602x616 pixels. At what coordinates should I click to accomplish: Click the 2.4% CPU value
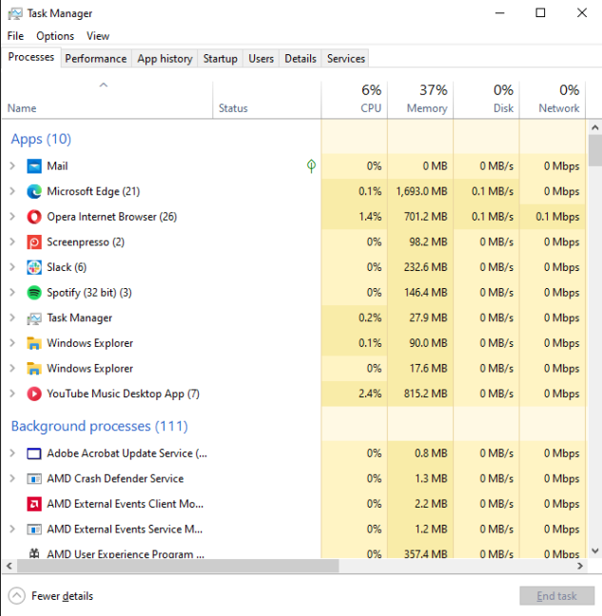click(x=370, y=395)
